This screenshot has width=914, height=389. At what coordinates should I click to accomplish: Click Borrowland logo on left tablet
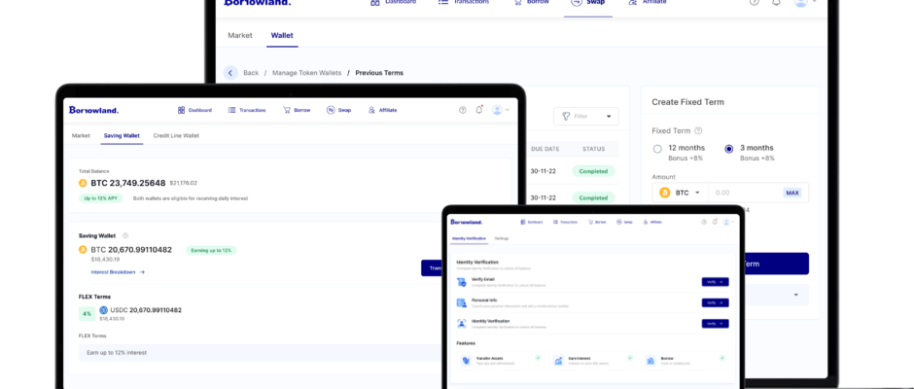coord(94,110)
